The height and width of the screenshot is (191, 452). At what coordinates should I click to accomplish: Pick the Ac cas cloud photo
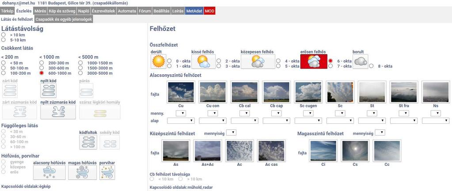pos(271,151)
